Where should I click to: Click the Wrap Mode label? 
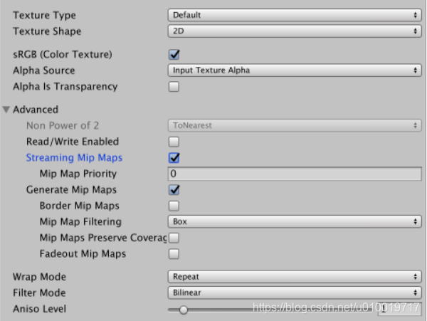coord(39,277)
